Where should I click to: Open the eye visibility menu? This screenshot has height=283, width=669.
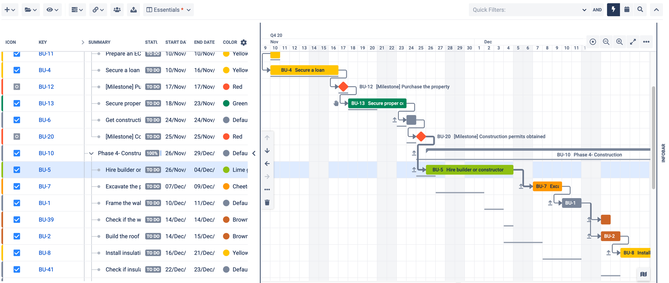(x=52, y=10)
